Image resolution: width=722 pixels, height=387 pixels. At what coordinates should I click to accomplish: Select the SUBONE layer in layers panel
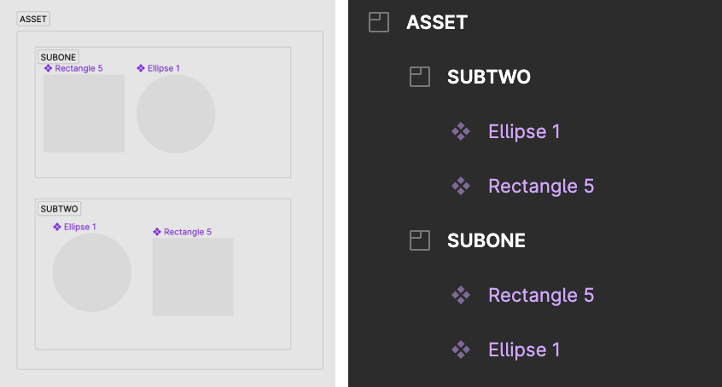point(486,240)
